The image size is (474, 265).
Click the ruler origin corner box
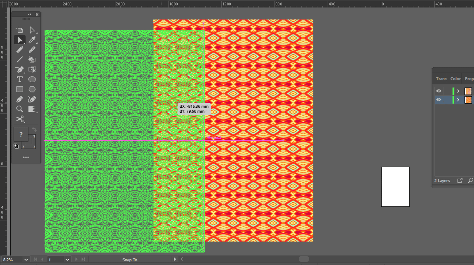tap(3, 4)
